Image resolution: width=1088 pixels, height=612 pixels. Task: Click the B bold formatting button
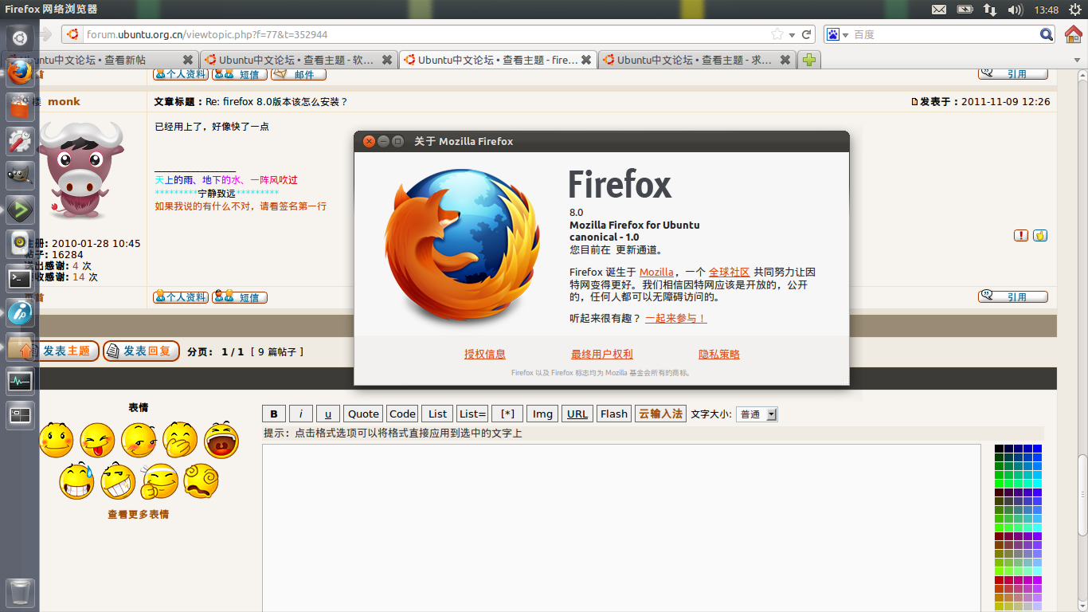pos(273,414)
